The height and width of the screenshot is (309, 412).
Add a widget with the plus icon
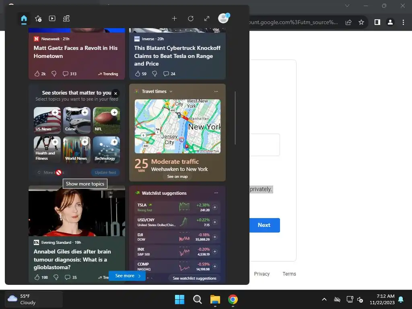pyautogui.click(x=174, y=19)
